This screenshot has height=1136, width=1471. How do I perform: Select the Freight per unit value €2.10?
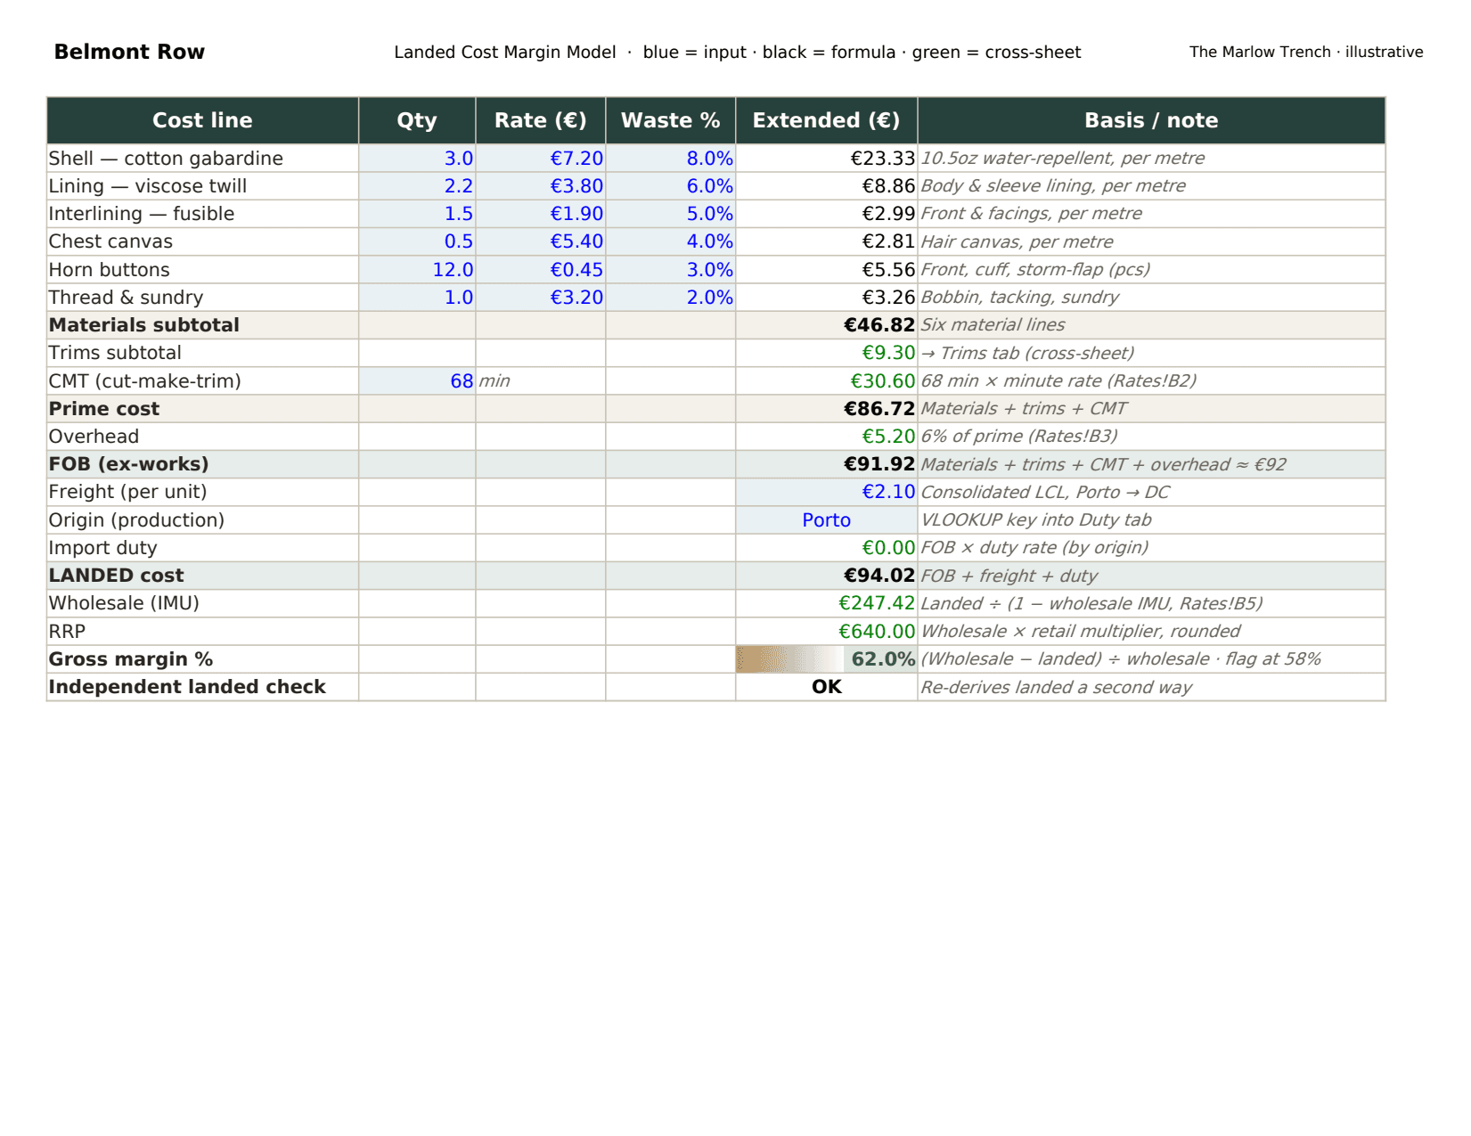coord(827,492)
